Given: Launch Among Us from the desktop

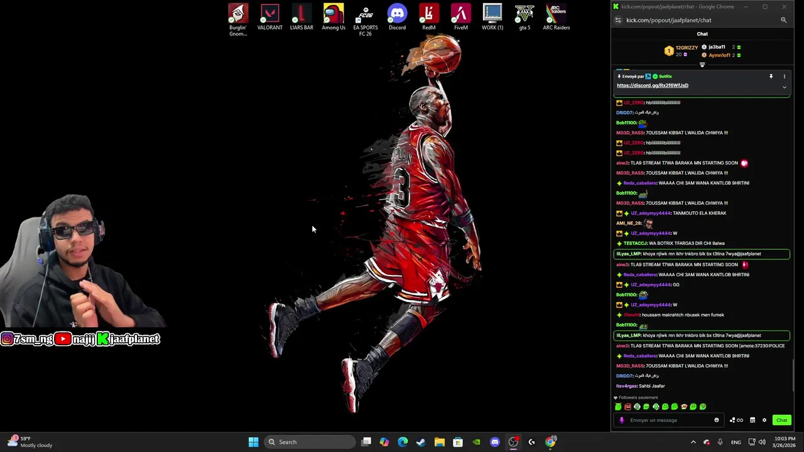Looking at the screenshot, I should click(334, 17).
